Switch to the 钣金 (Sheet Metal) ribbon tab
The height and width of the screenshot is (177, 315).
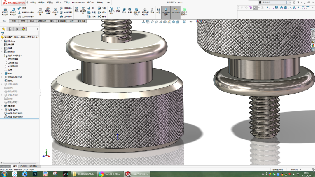pyautogui.click(x=32, y=21)
